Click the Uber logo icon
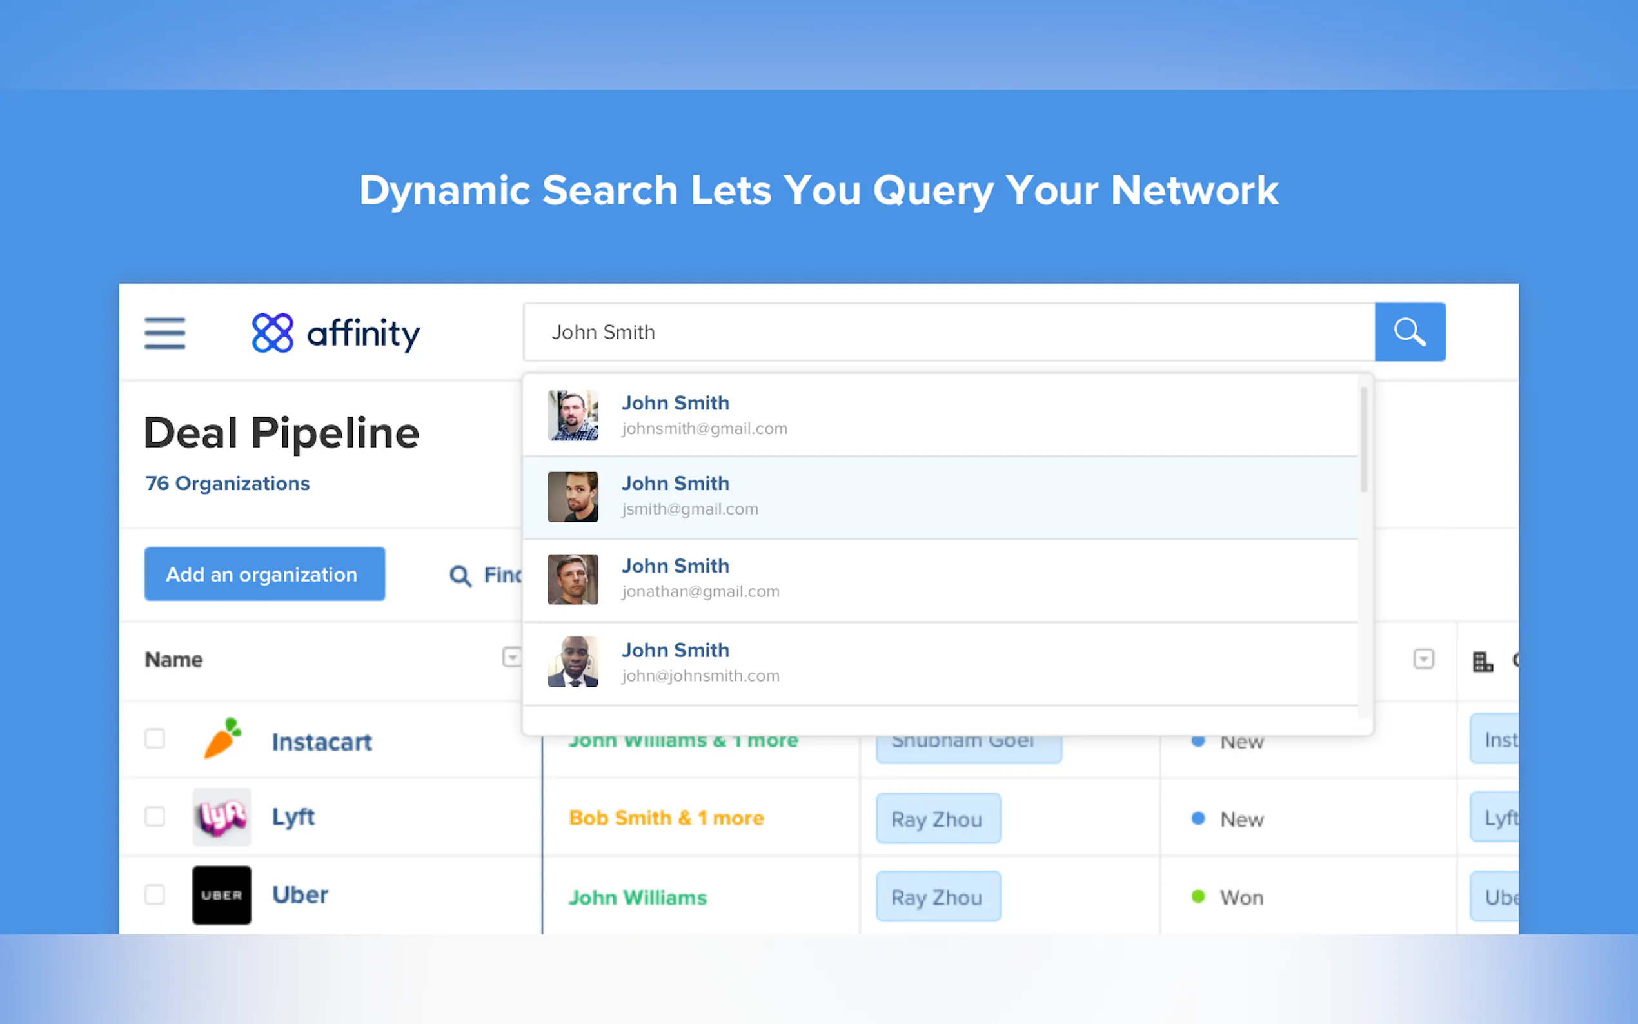Image resolution: width=1638 pixels, height=1024 pixels. click(222, 894)
